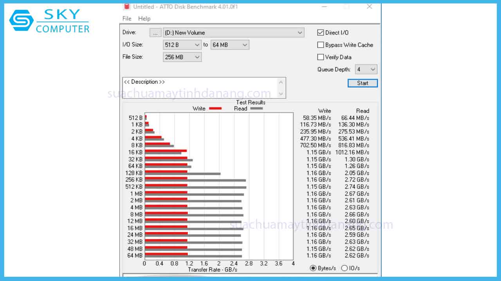Uncheck the Direct I/O checkbox
This screenshot has height=281, width=501.
pos(321,33)
